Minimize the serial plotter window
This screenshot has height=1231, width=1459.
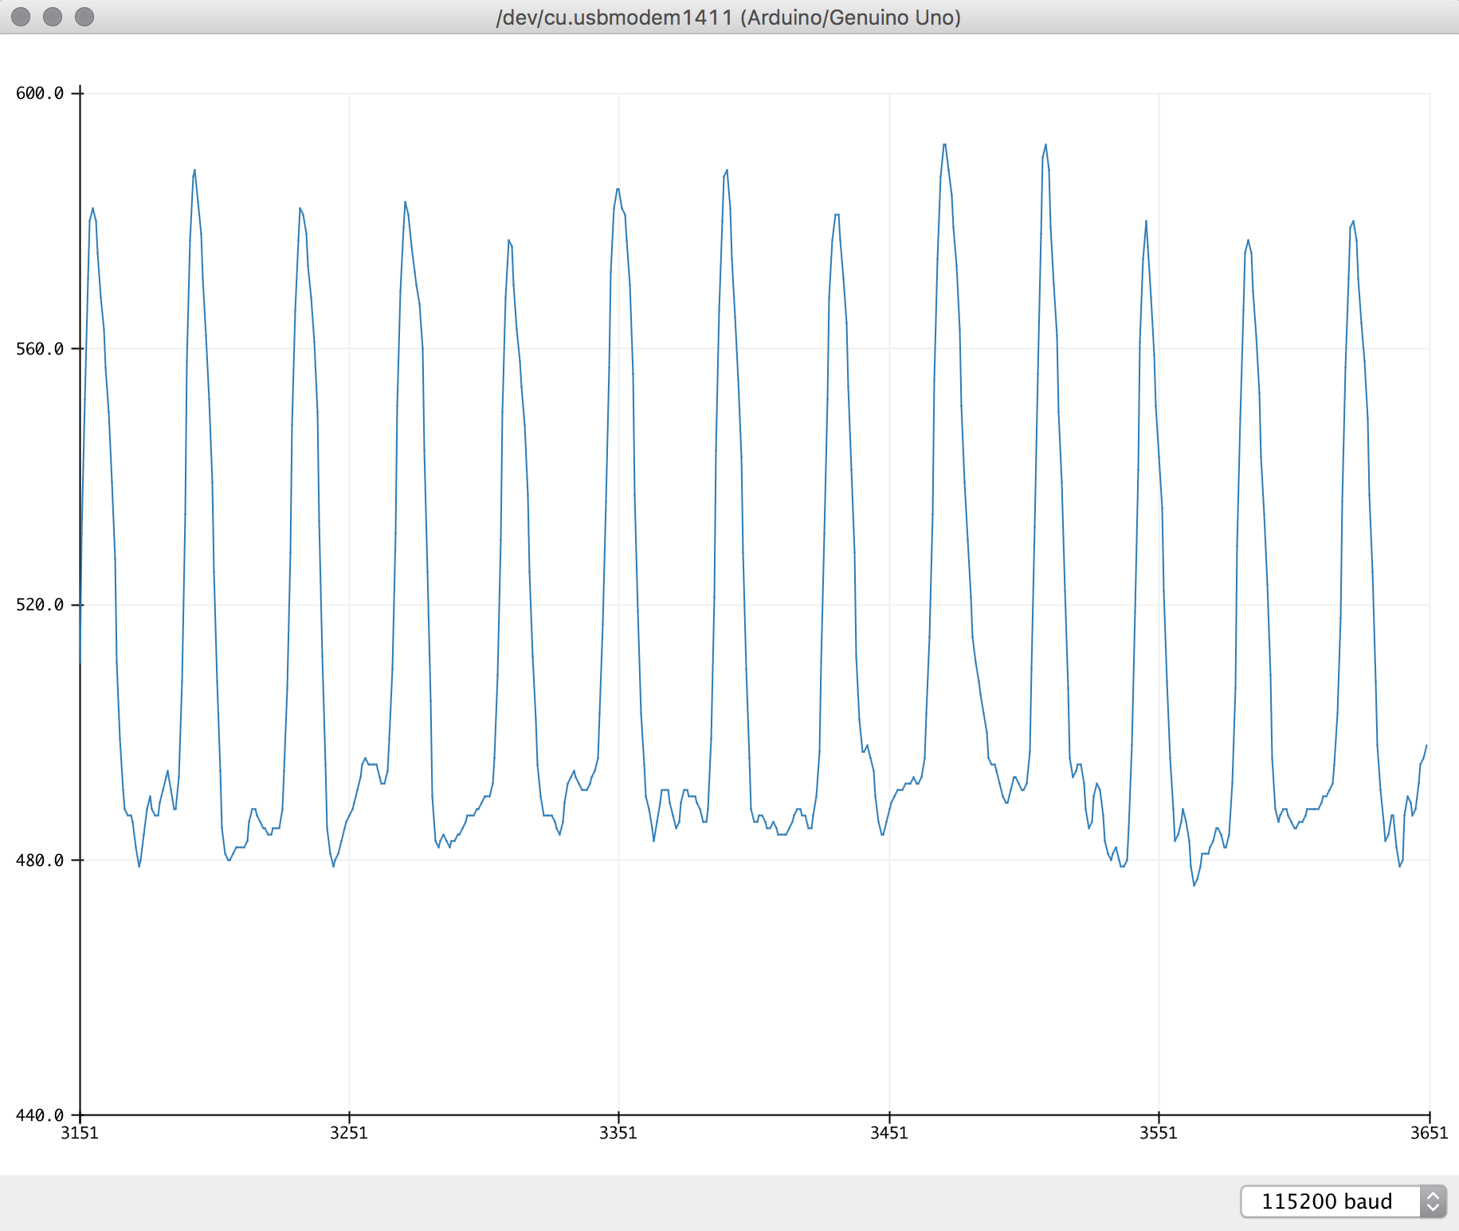53,17
